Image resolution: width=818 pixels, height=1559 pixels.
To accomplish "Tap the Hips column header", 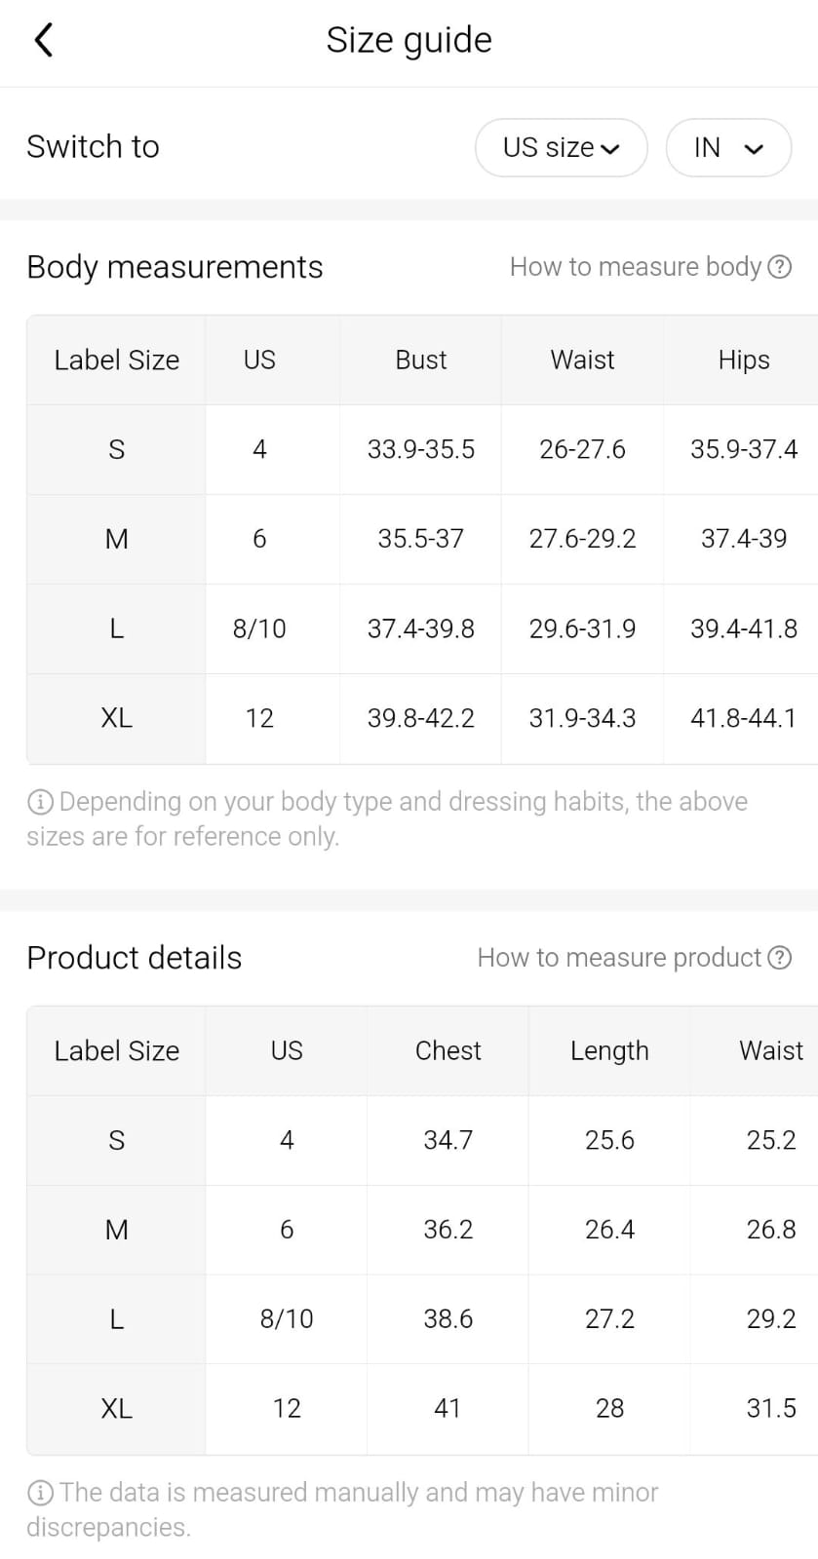I will (743, 361).
